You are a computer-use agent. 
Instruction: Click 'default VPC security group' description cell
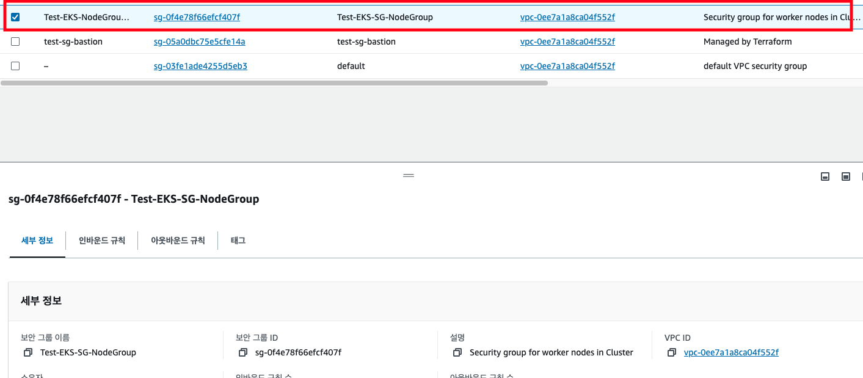pos(755,66)
